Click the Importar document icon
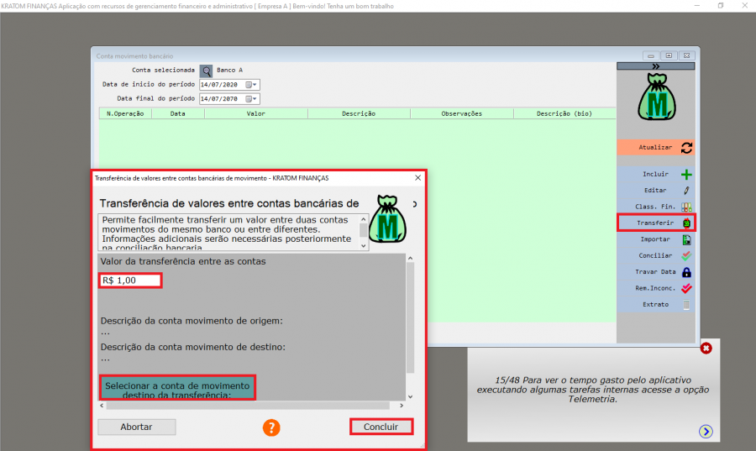Screen dimensions: 756x451 coord(686,239)
